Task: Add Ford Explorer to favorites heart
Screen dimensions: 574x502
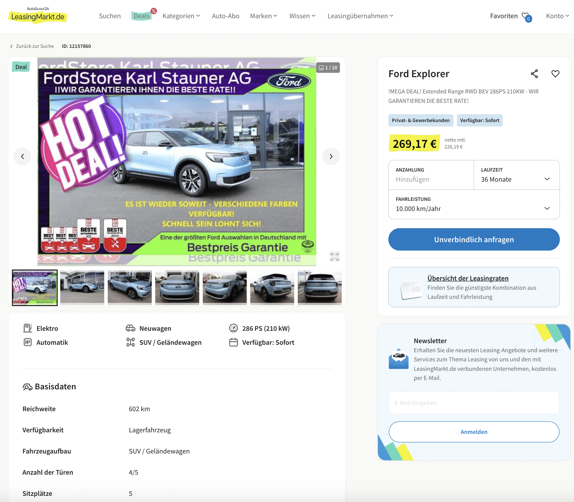Action: 555,74
